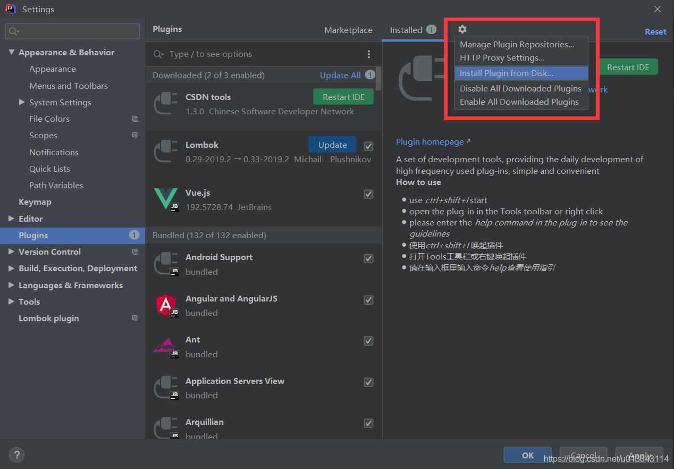Choose Enable All Downloaded Plugins
The height and width of the screenshot is (469, 674).
pos(521,102)
